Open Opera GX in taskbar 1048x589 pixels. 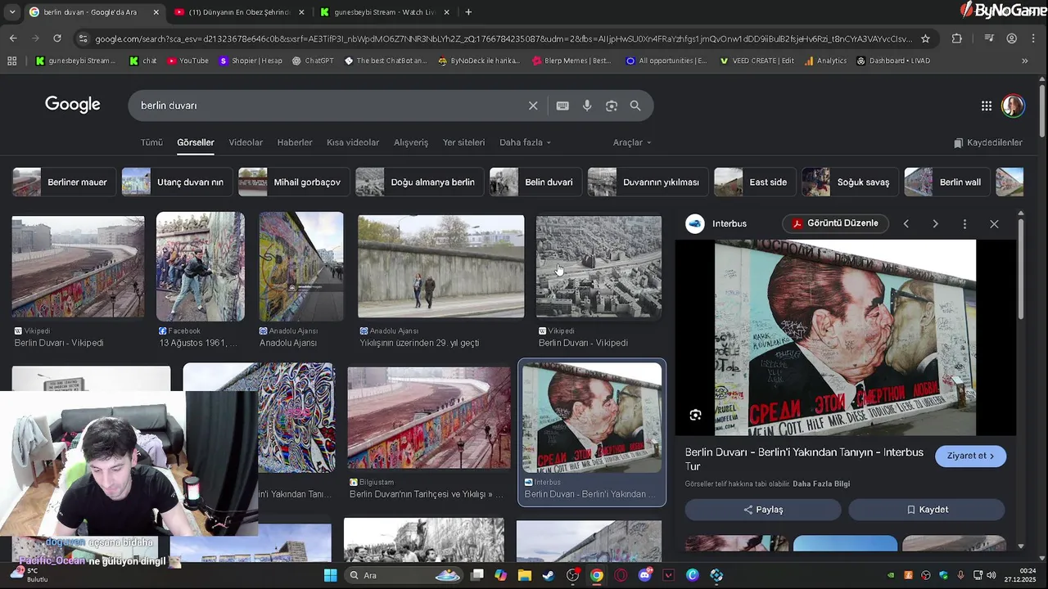621,575
